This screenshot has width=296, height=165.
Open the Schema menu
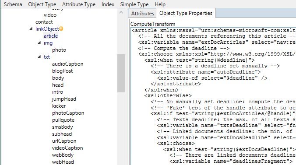click(x=13, y=4)
